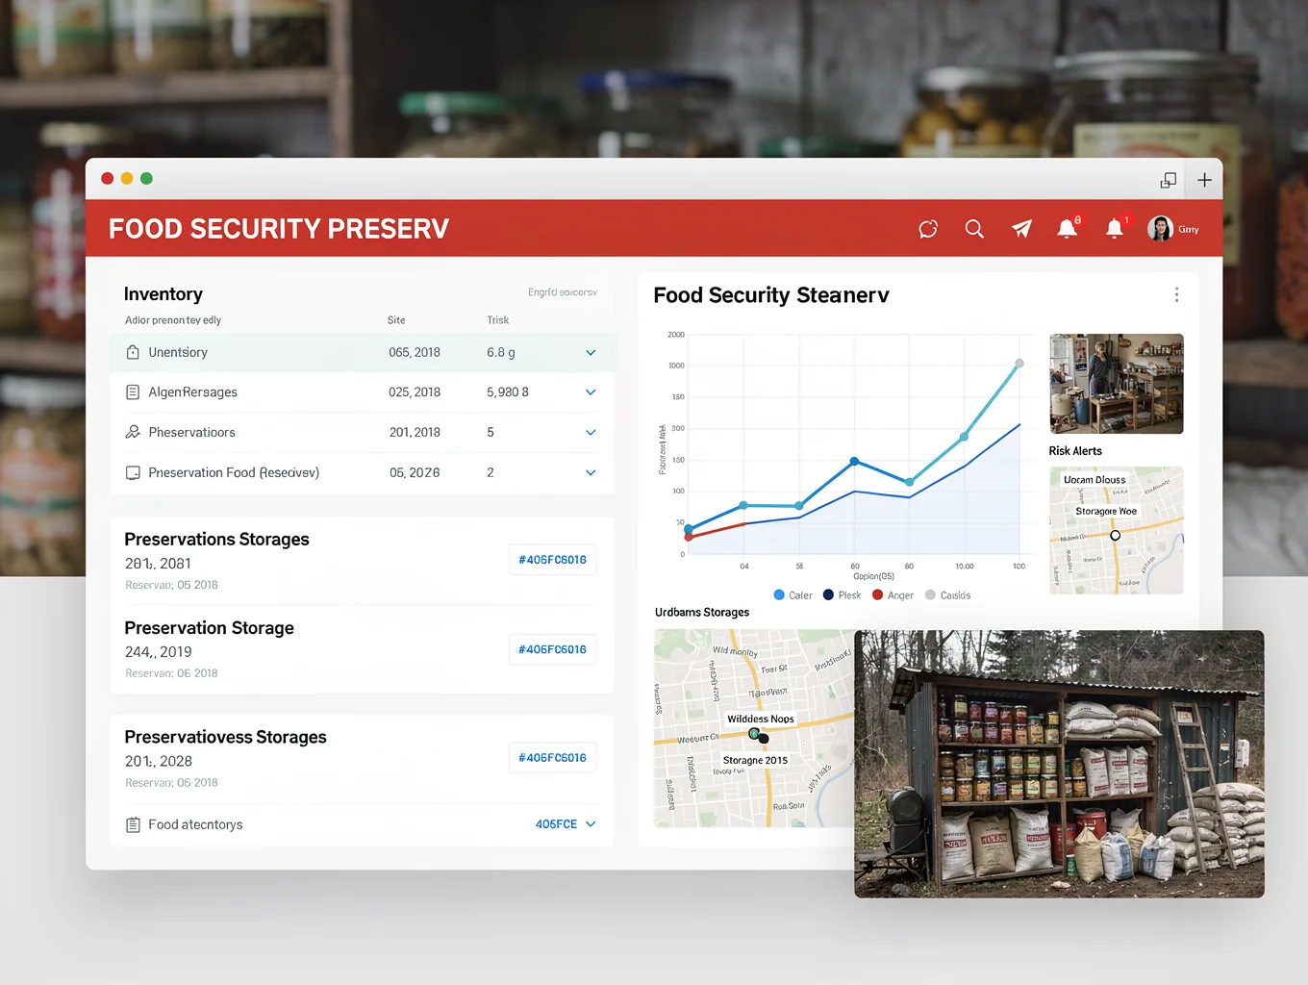Open notifications bell with badge 8
This screenshot has height=985, width=1308.
pos(1068,228)
